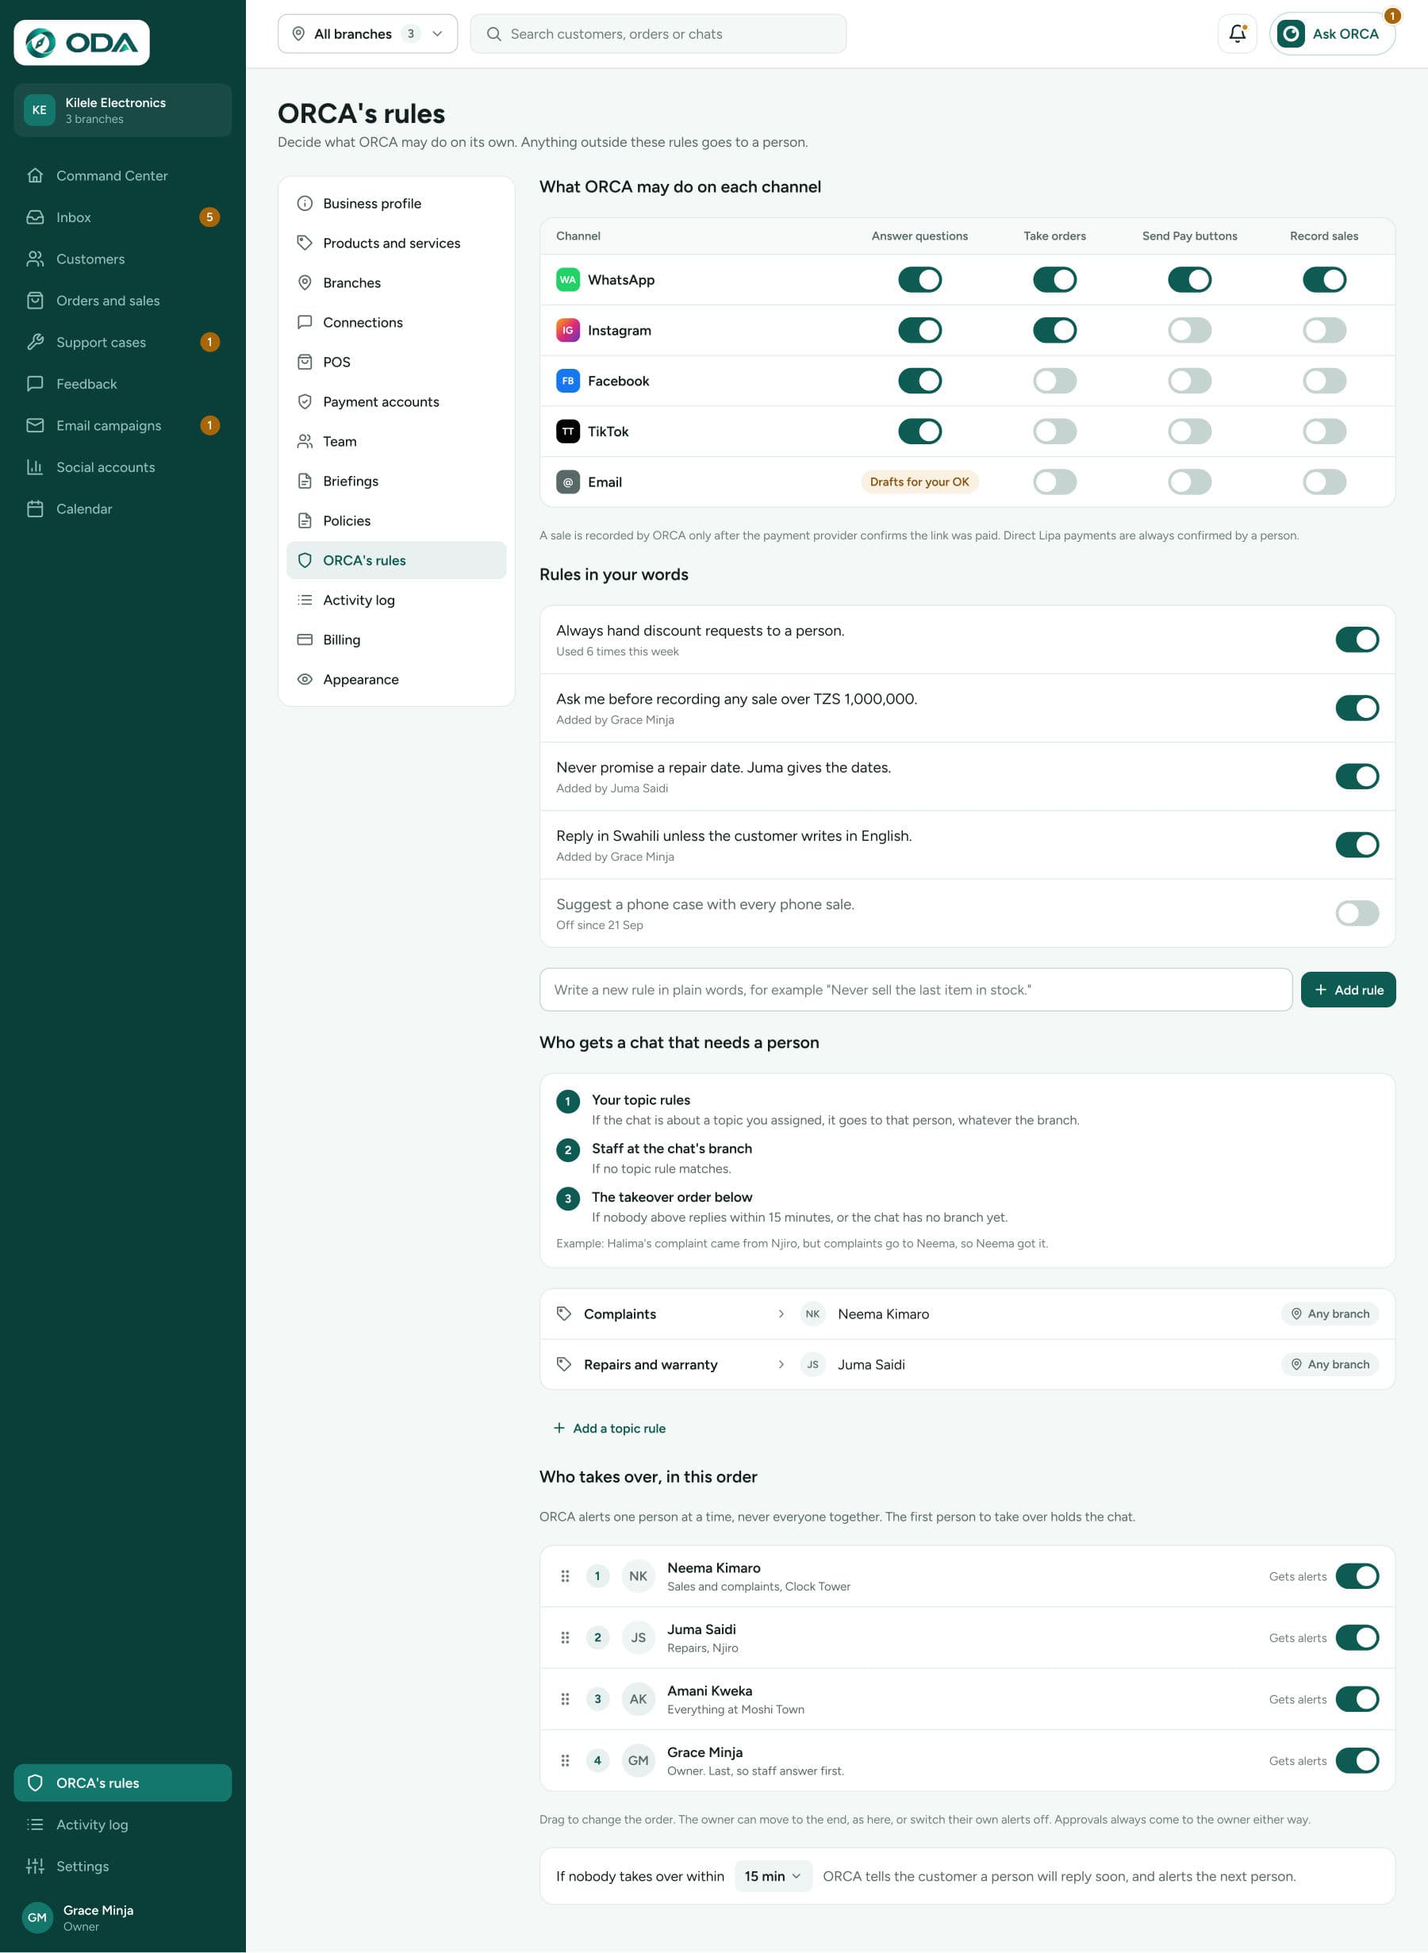Click the Instagram channel icon
Image resolution: width=1428 pixels, height=1953 pixels.
coord(568,330)
